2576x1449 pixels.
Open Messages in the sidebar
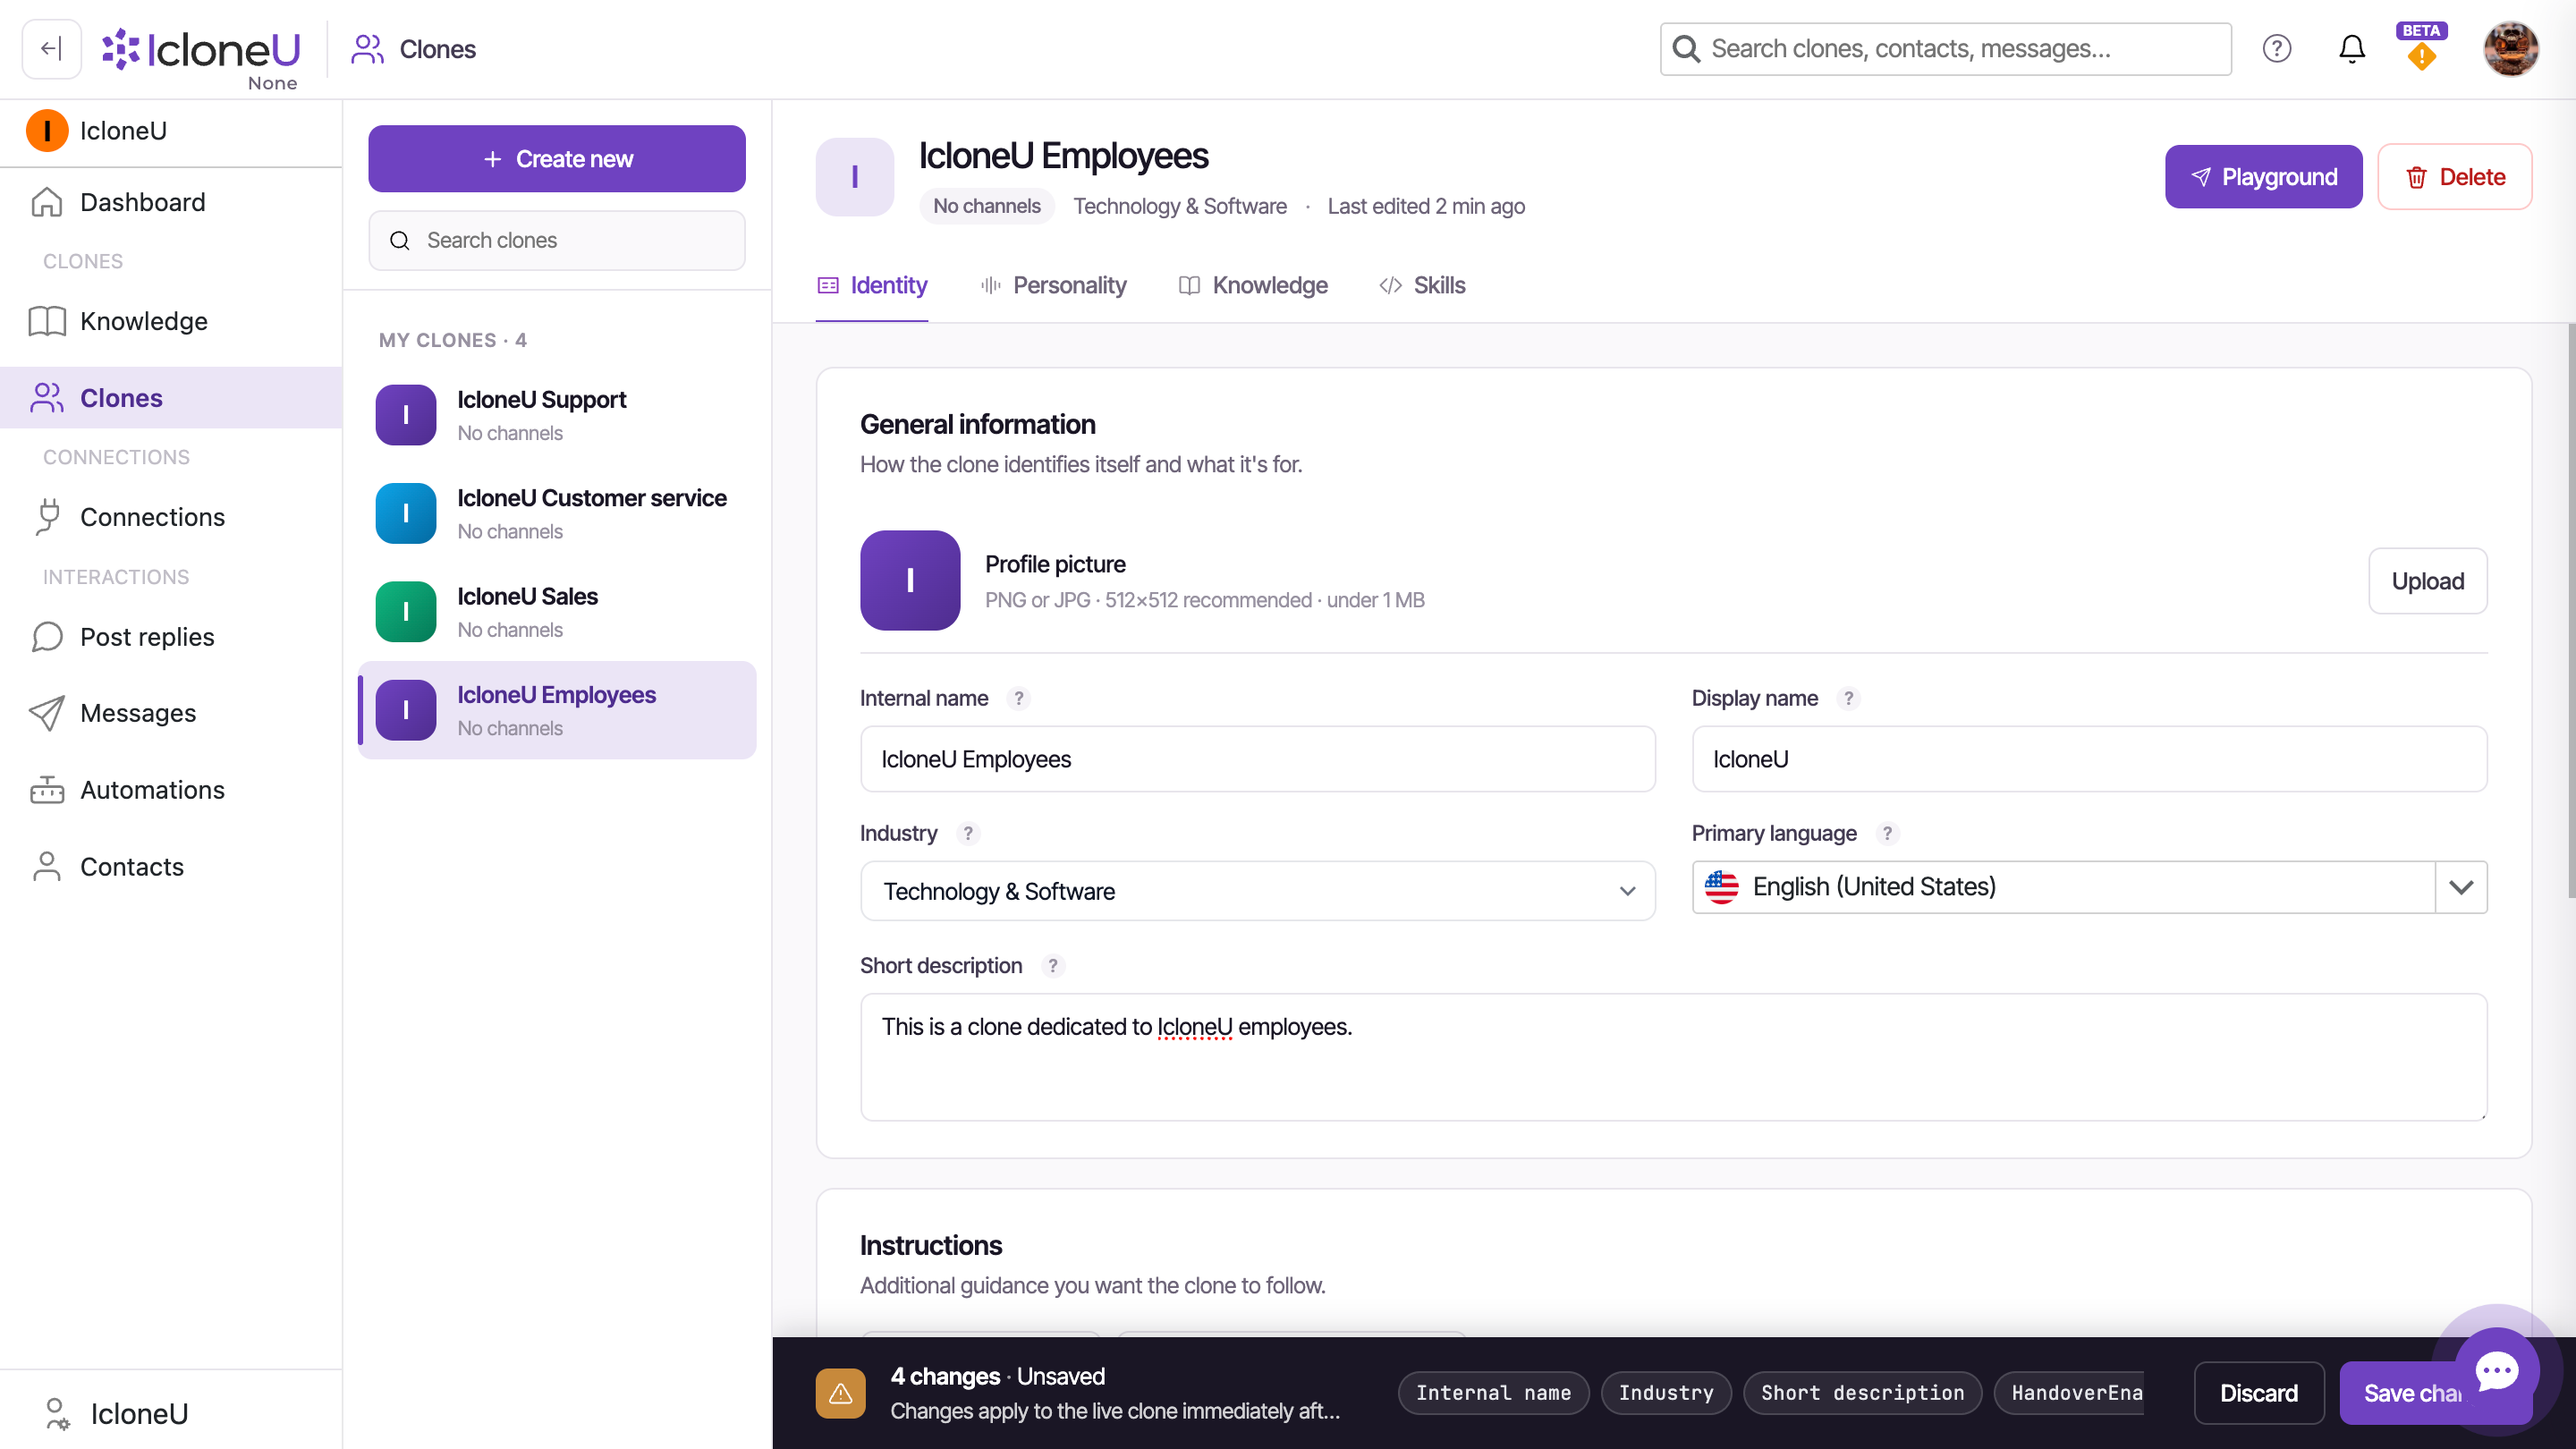coord(171,713)
